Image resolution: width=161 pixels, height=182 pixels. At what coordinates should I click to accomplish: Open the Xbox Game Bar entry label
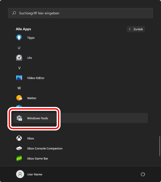click(38, 158)
